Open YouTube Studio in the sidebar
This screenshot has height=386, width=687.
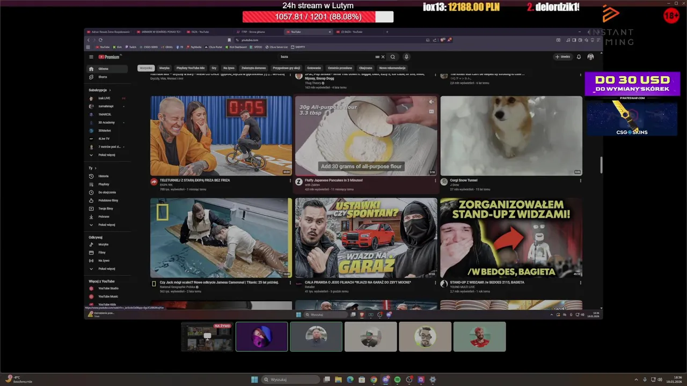pyautogui.click(x=108, y=288)
